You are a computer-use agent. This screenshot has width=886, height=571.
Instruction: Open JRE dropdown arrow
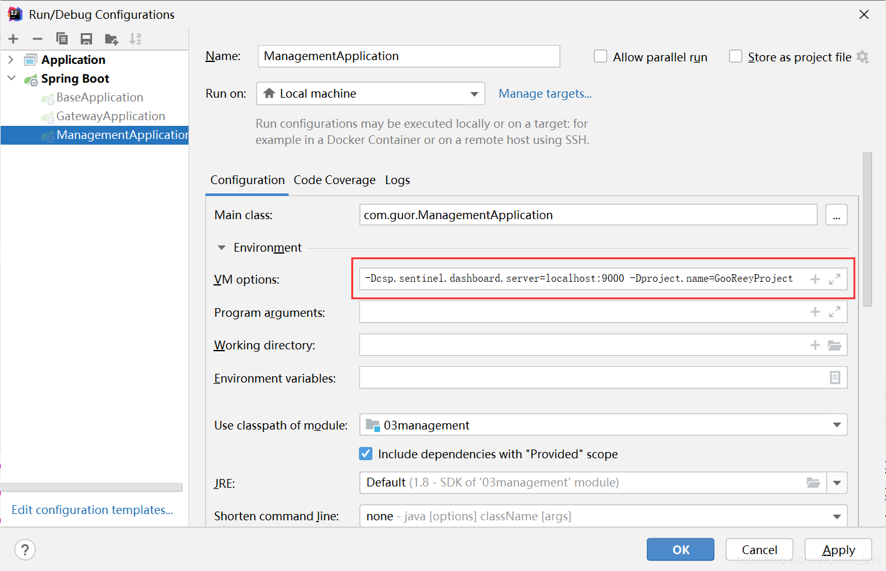[x=837, y=483]
